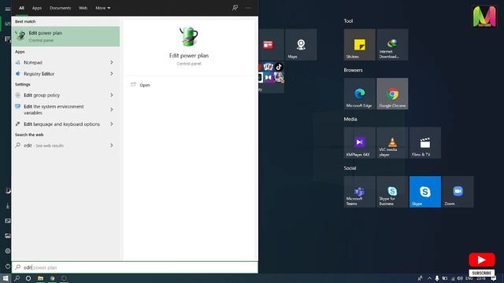Expand system environment variables result arrow

[112, 109]
